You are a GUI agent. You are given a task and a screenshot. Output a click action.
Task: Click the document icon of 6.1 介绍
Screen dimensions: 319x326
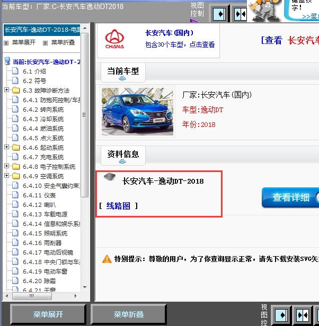[15, 71]
